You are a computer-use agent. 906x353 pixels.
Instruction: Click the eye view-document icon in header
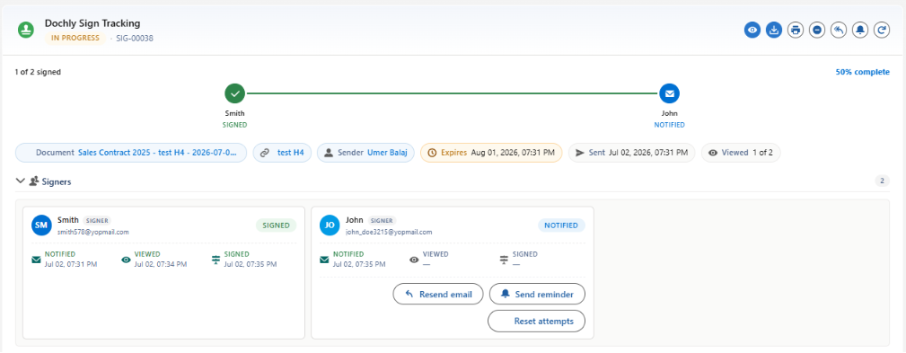click(x=752, y=30)
